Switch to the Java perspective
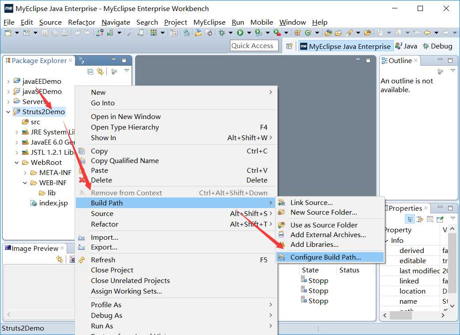This screenshot has width=460, height=335. pos(406,46)
